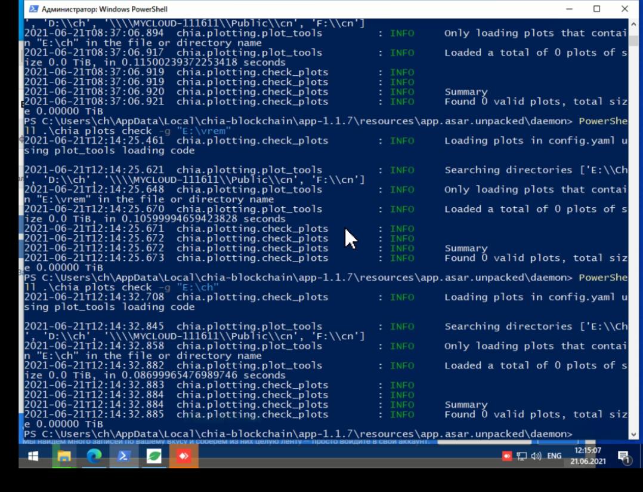The width and height of the screenshot is (643, 492).
Task: Click the window title Администратор: Windows PowerShell
Action: point(104,9)
